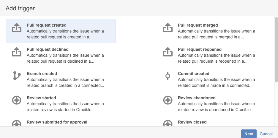Click the Review started icon
278x138 pixels.
coord(16,100)
